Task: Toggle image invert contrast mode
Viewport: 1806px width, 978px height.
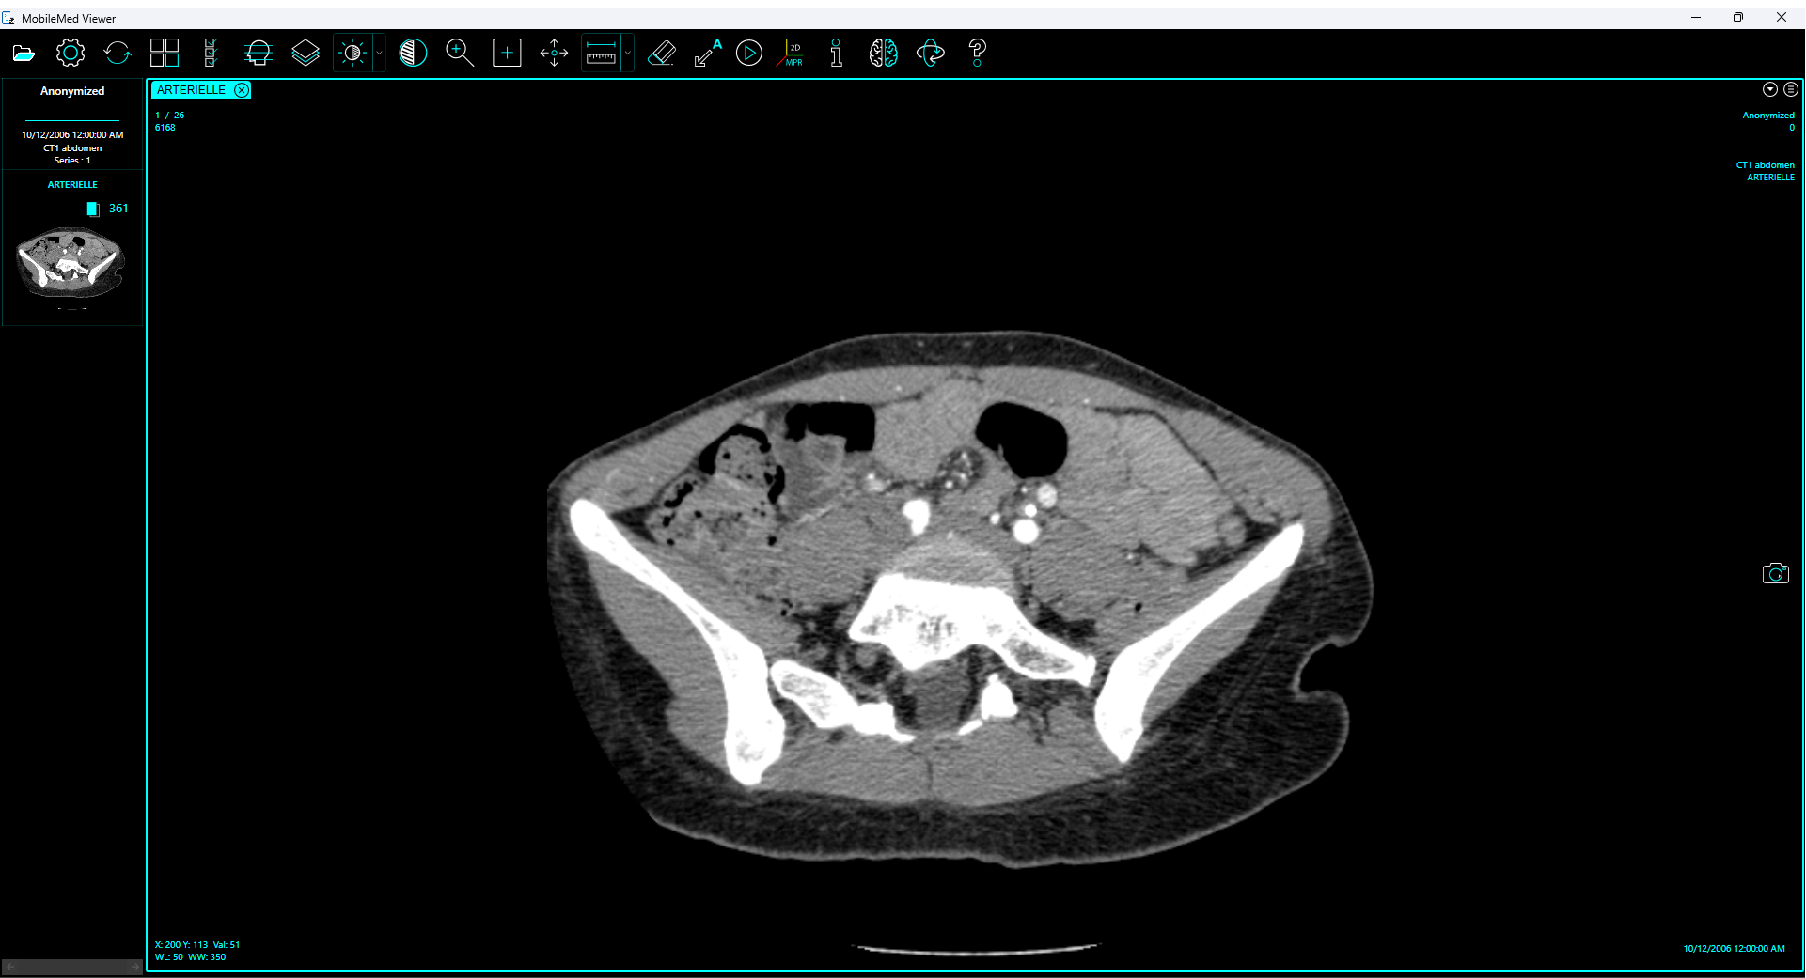Action: [414, 53]
